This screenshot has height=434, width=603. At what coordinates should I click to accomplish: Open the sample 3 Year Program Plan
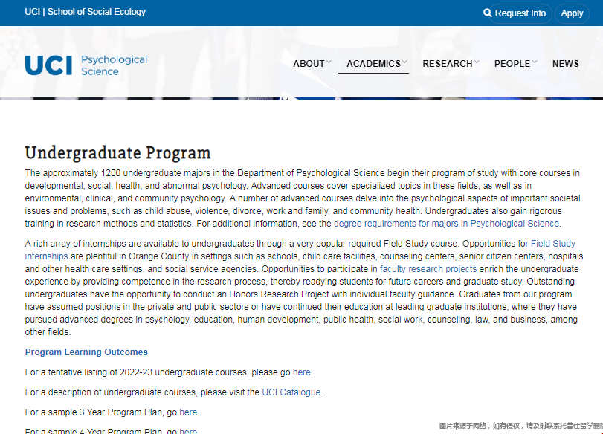pyautogui.click(x=188, y=412)
